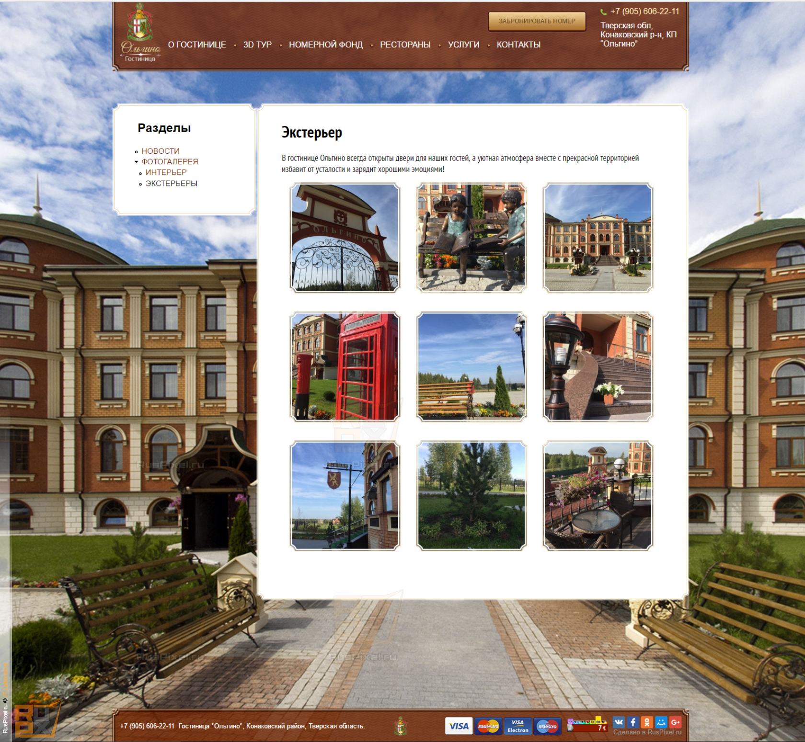The image size is (805, 742).
Task: Open the 3D ТУР menu item
Action: tap(257, 45)
